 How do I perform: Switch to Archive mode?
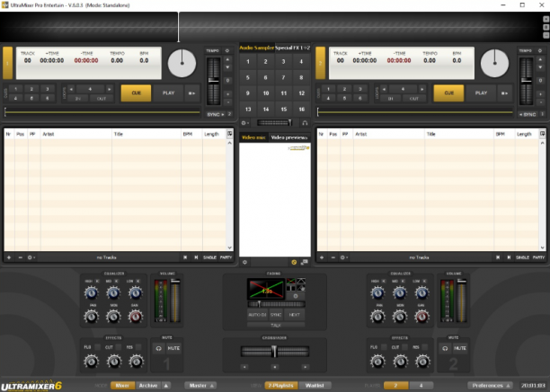[x=148, y=386]
